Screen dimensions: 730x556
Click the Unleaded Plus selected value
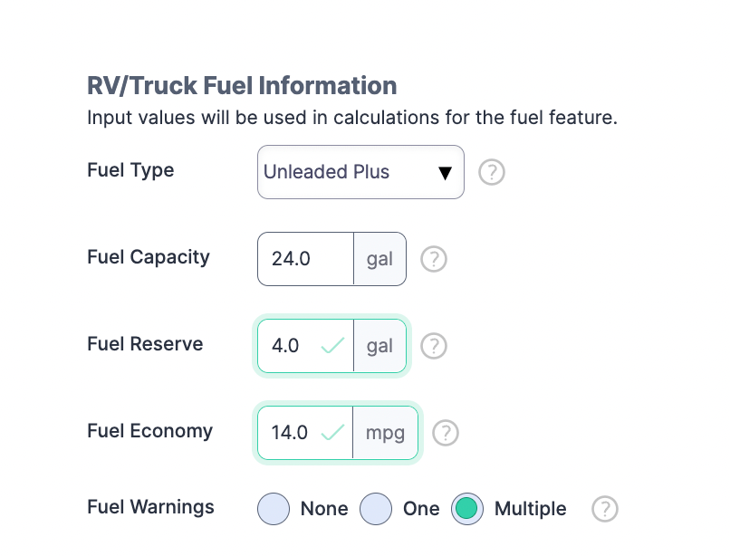tap(325, 172)
